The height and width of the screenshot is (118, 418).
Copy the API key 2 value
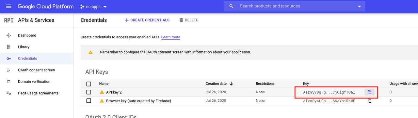[370, 92]
